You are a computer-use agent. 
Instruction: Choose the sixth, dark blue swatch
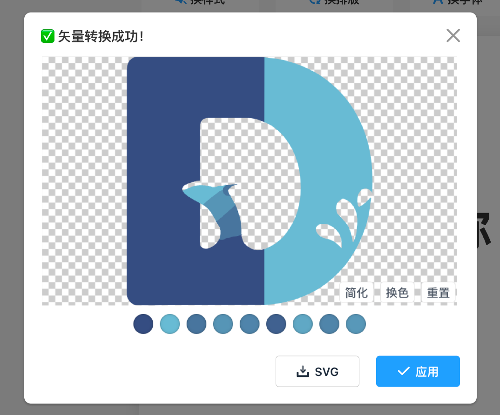click(x=276, y=324)
